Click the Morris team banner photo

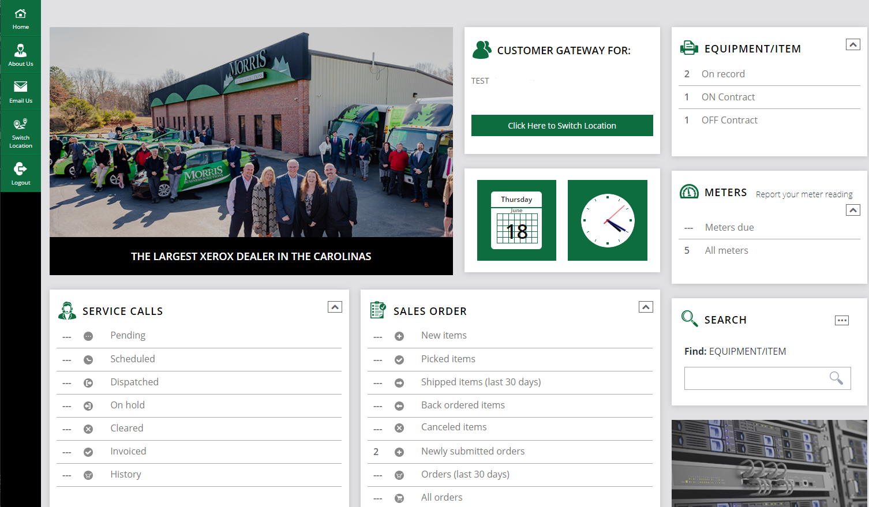click(x=251, y=132)
